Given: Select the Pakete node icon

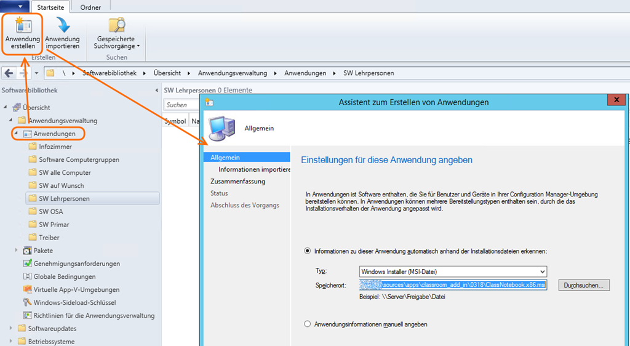Looking at the screenshot, I should tap(27, 251).
